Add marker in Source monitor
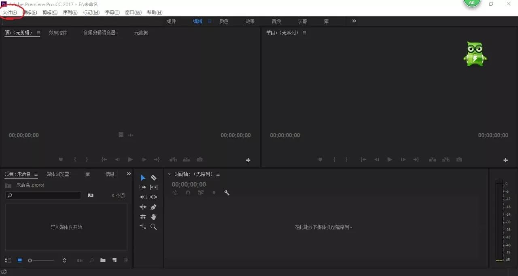 click(61, 160)
